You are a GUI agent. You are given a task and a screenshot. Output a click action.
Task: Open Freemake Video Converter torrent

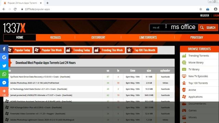coord(38,114)
